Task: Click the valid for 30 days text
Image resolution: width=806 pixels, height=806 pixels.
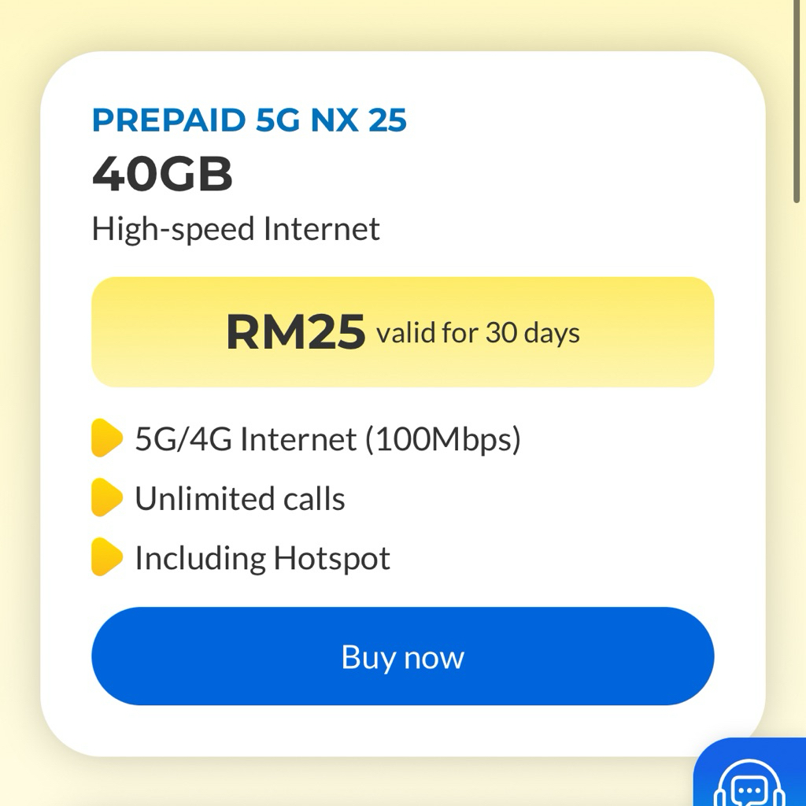Action: (x=478, y=333)
